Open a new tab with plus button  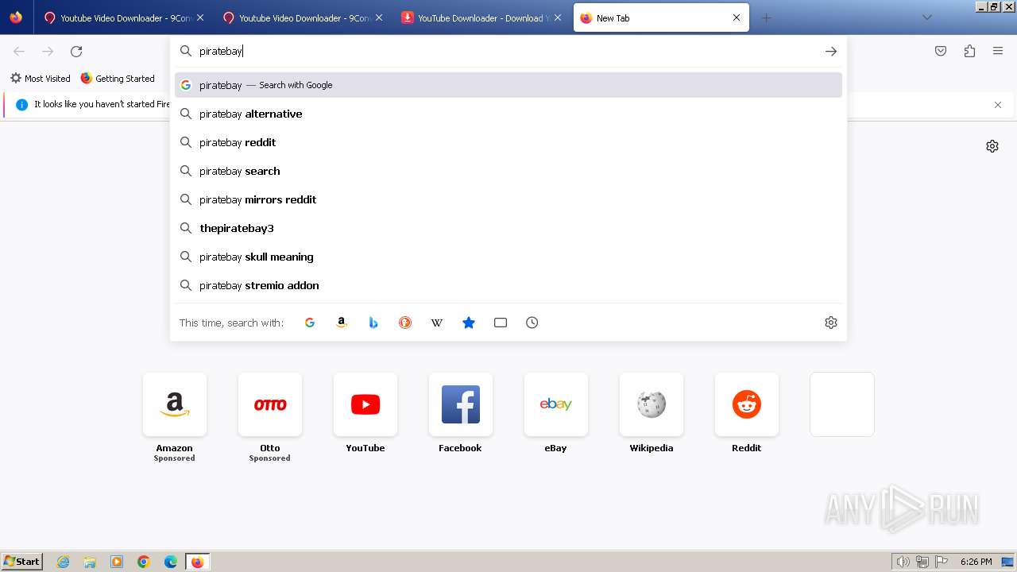pyautogui.click(x=766, y=17)
